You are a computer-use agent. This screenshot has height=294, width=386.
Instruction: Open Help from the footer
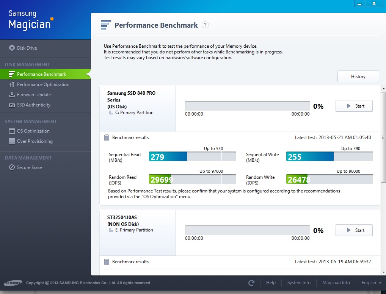271,283
